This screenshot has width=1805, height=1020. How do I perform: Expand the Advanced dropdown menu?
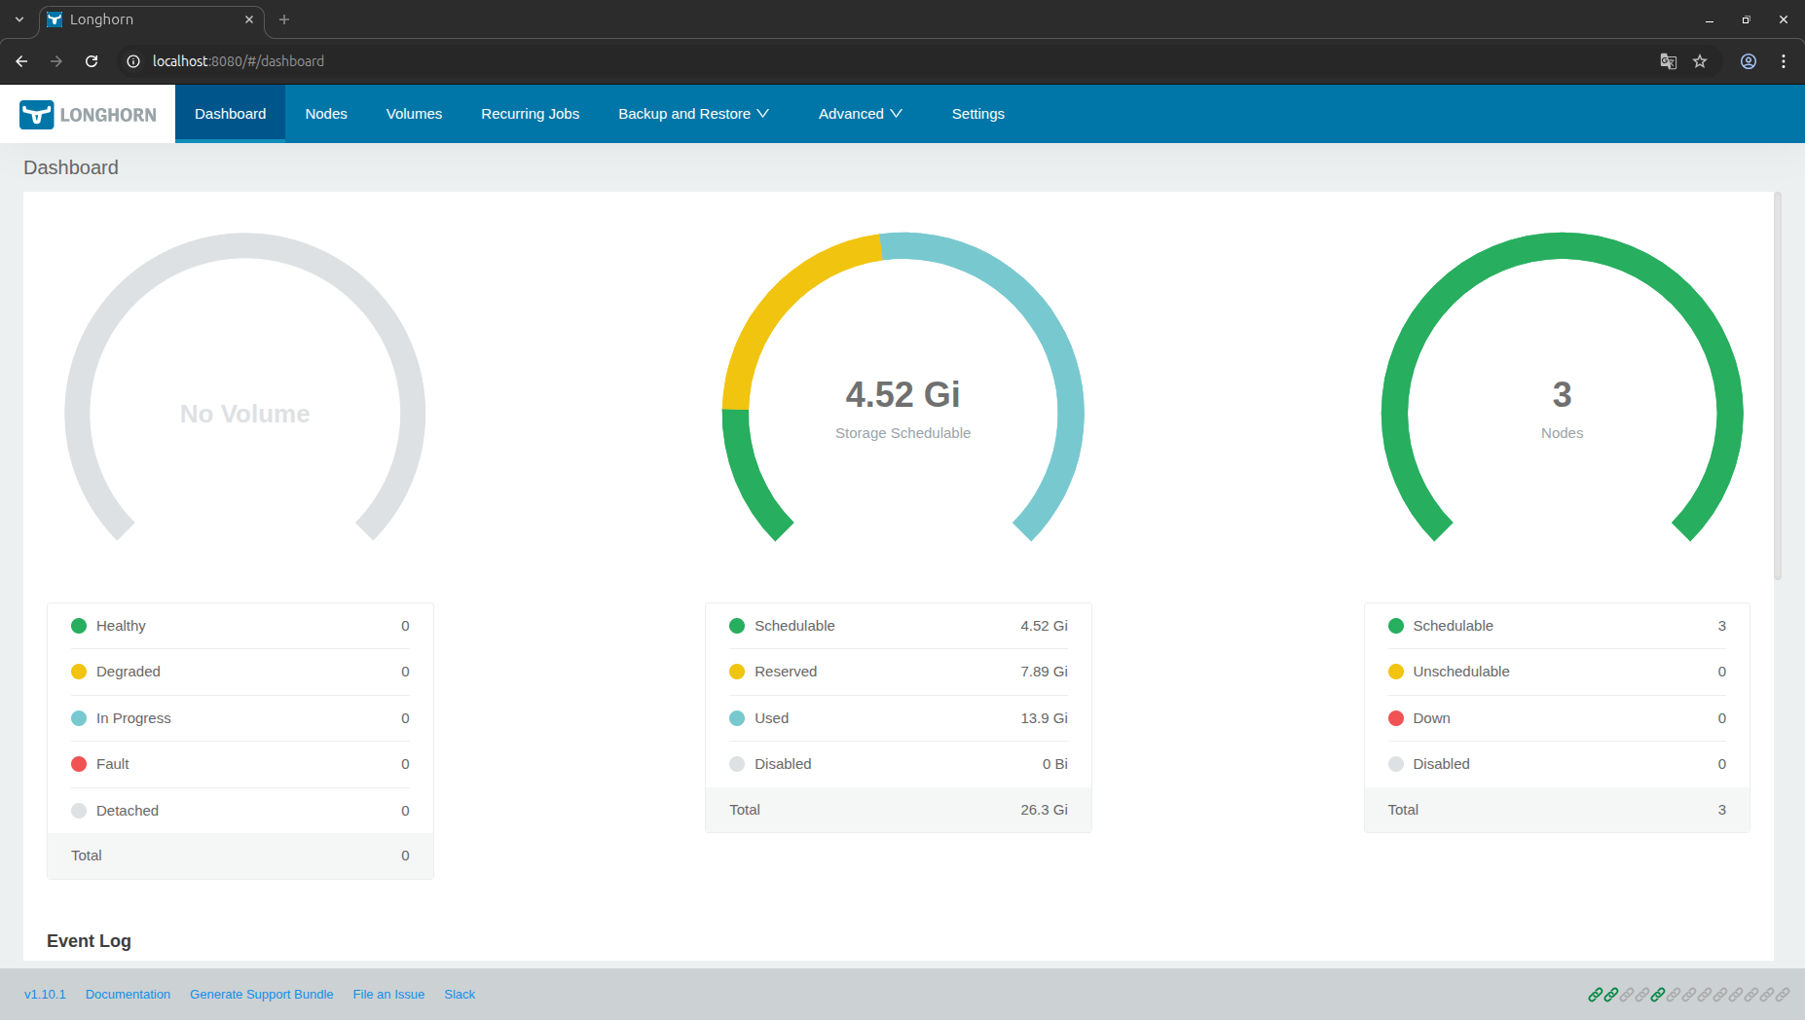860,114
